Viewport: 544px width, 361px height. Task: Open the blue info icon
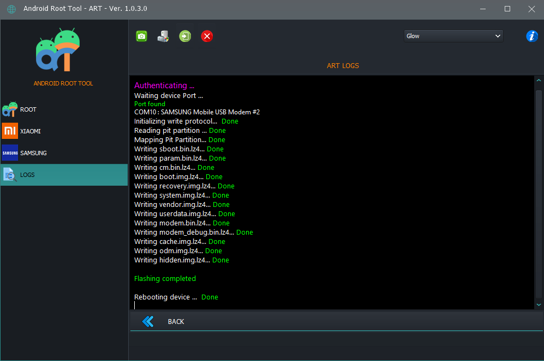click(532, 36)
